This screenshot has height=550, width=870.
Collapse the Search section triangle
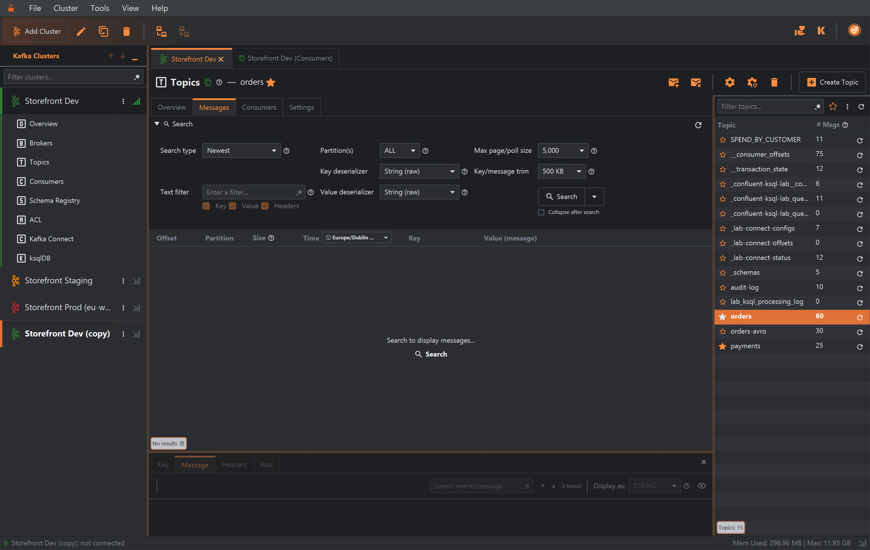tap(157, 124)
